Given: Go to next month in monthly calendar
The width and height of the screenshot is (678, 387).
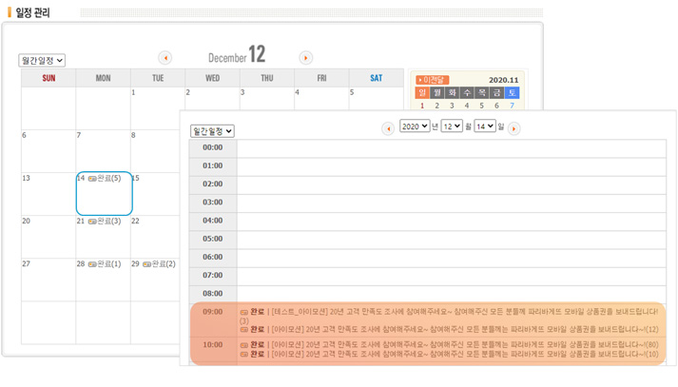Looking at the screenshot, I should [305, 58].
